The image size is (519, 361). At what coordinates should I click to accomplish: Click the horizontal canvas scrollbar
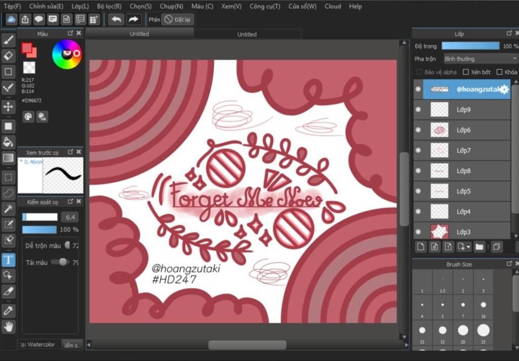(247, 345)
